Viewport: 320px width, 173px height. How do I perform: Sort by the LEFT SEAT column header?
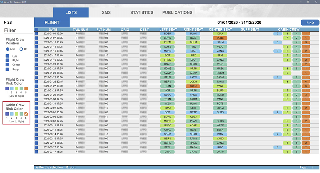pyautogui.click(x=168, y=30)
